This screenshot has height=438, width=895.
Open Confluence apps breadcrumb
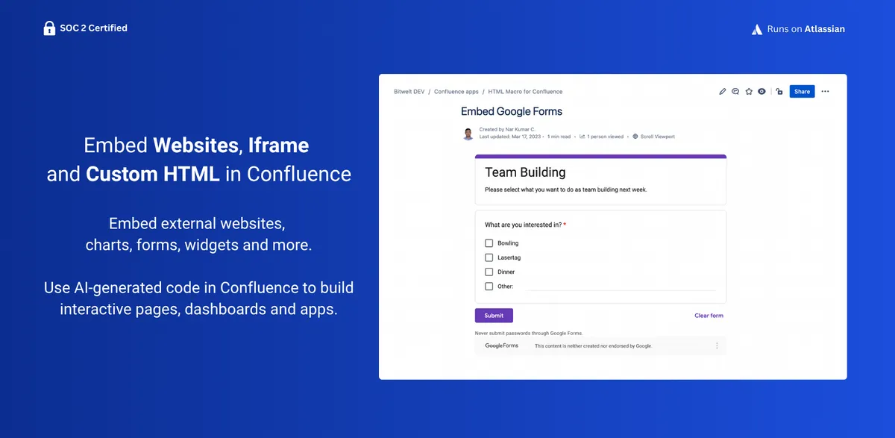[x=456, y=92]
